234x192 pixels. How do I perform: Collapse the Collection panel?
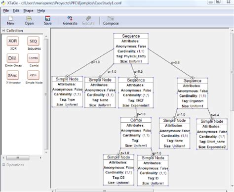tap(3, 31)
